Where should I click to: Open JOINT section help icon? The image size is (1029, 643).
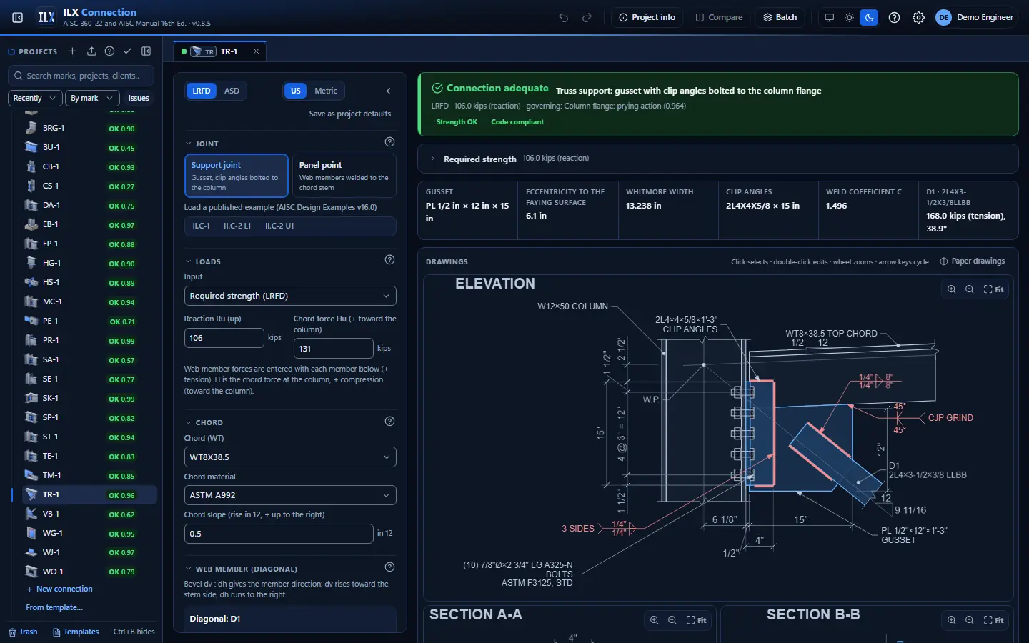click(389, 142)
